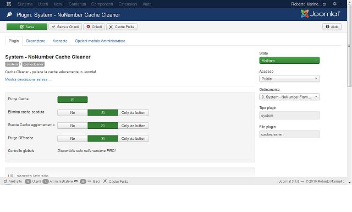Click the system label badge
Screen dimensions: 352x212
click(x=12, y=64)
